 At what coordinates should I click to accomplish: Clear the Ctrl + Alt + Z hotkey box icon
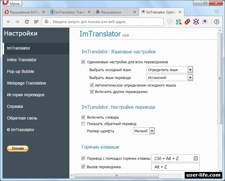196,159
